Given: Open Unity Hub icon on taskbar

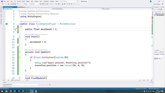Looking at the screenshot, I should (15, 91).
